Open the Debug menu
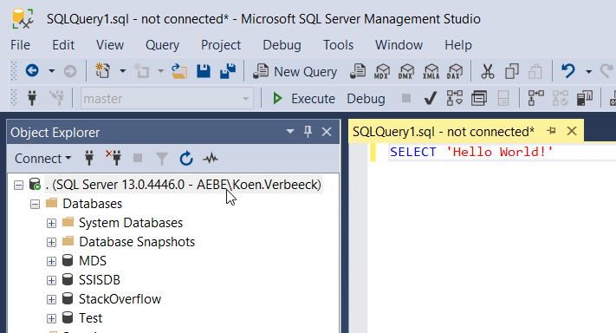Screen dimensions: 616x333 pyautogui.click(x=282, y=45)
